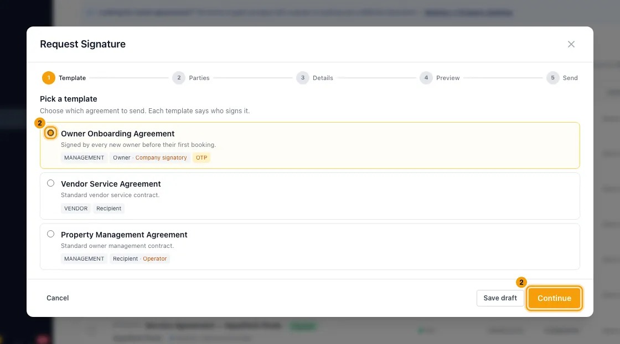Click 'Signed by every new owner' description

pos(138,145)
